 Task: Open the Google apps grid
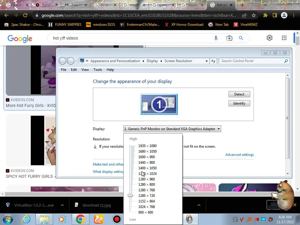(284, 38)
